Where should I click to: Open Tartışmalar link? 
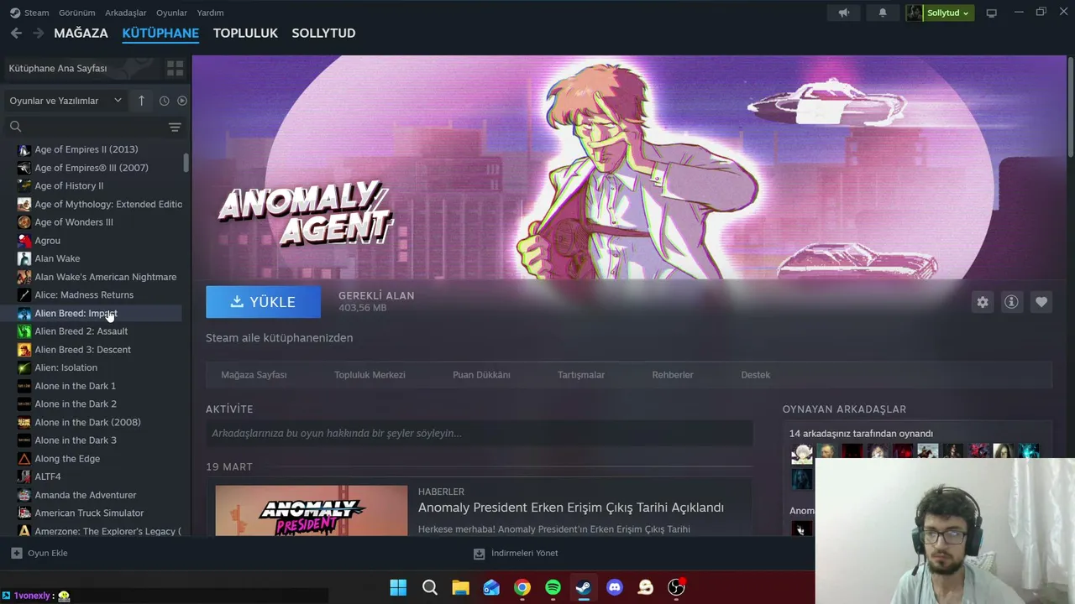tap(581, 375)
